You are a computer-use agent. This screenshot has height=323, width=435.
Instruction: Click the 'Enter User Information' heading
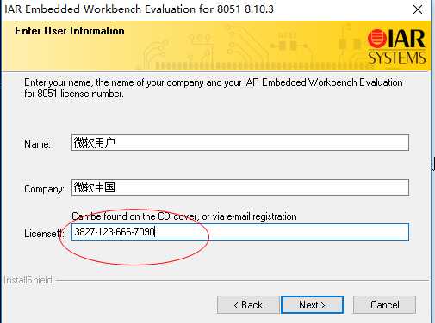point(70,31)
